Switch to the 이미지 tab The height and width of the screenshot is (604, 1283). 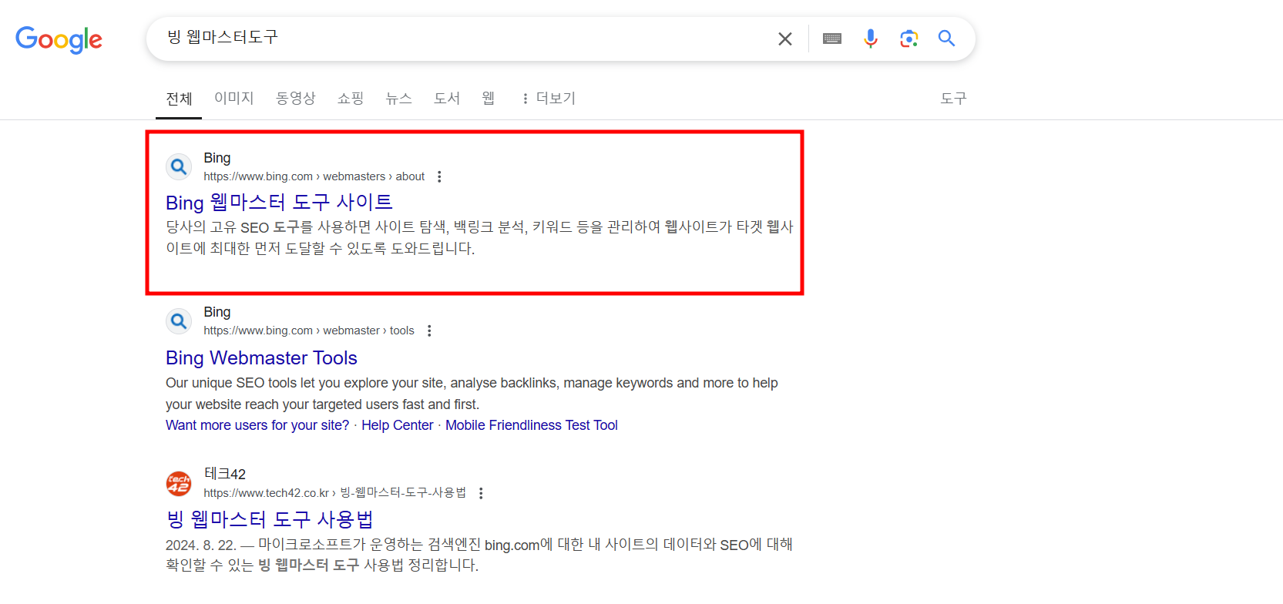pos(234,98)
